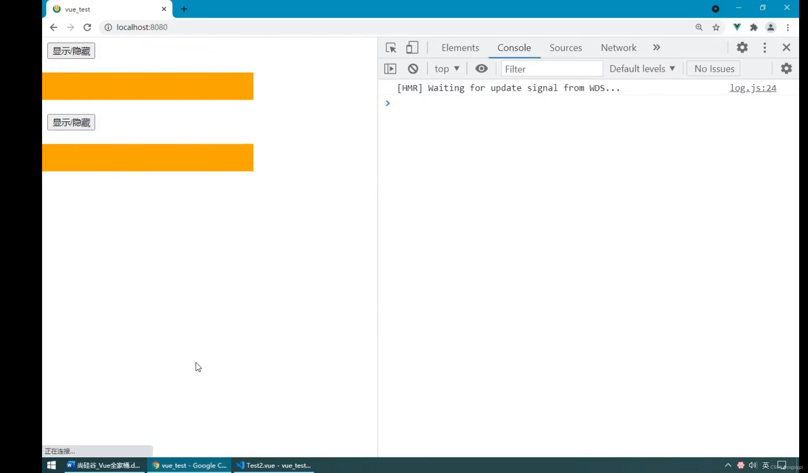
Task: View site information icon in address bar
Action: pos(108,27)
